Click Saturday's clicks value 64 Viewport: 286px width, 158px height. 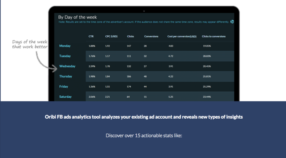128,97
